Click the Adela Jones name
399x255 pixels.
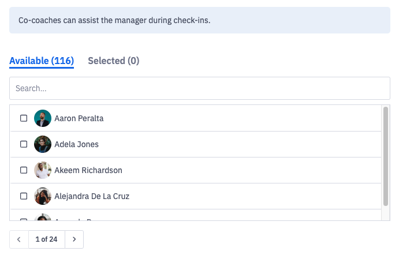coord(77,144)
